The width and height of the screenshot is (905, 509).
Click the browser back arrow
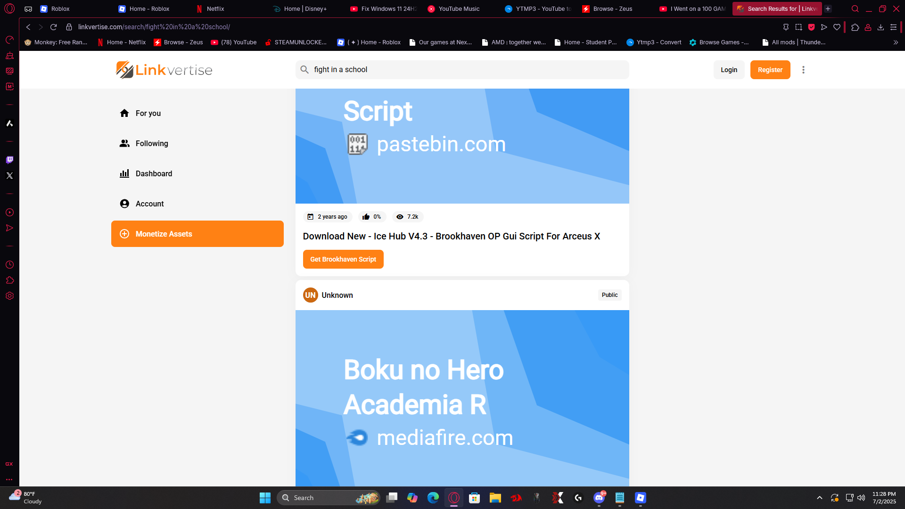[28, 27]
